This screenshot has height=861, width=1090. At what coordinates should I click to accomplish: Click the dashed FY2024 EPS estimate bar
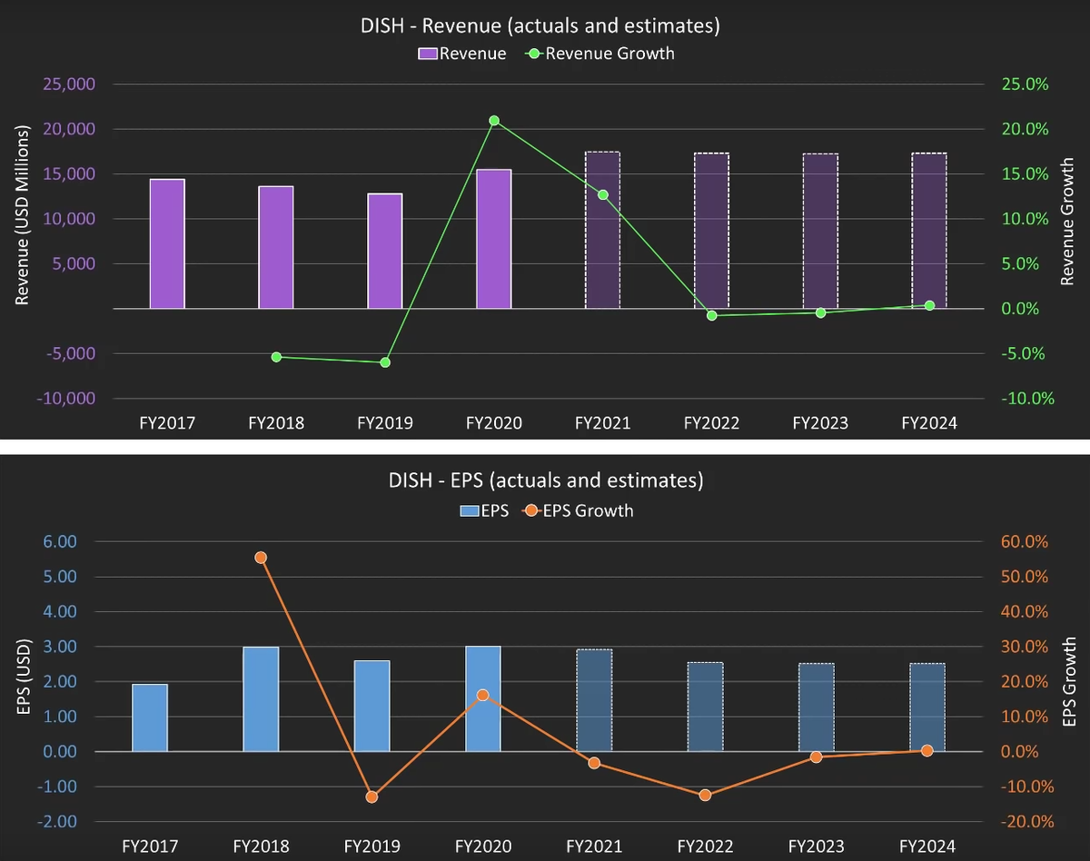tap(927, 707)
